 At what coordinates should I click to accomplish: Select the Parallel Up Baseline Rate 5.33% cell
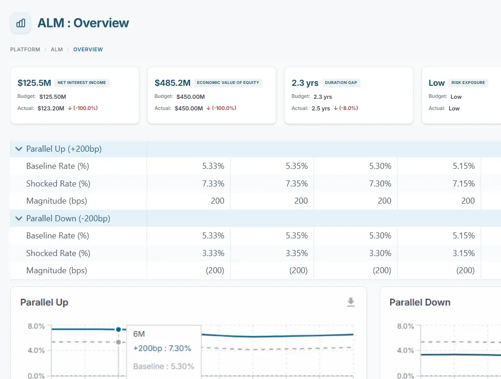tap(188, 166)
